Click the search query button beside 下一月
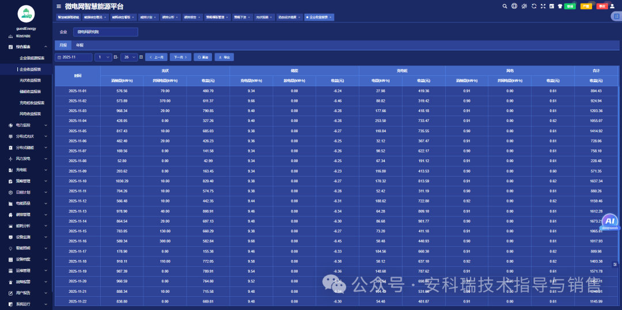622x310 pixels. (203, 58)
